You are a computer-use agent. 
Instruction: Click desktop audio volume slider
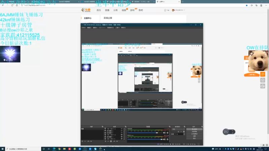pyautogui.click(x=145, y=133)
